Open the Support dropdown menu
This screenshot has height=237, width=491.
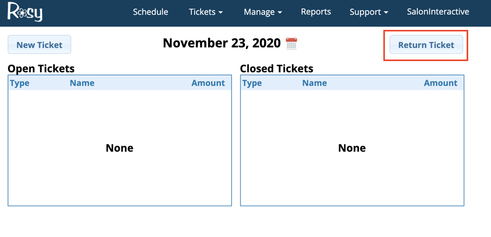coord(368,12)
